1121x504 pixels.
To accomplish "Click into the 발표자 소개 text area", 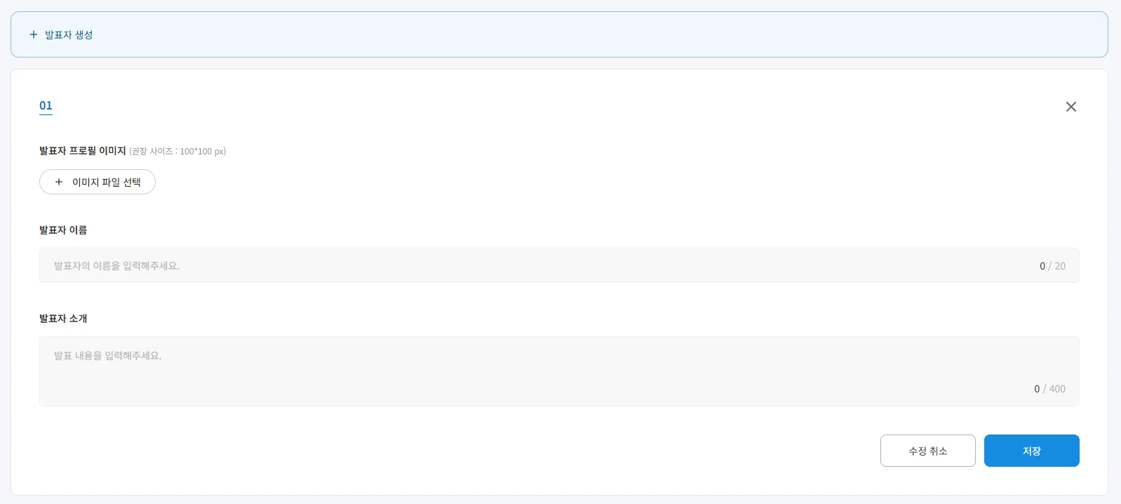I will click(533, 371).
